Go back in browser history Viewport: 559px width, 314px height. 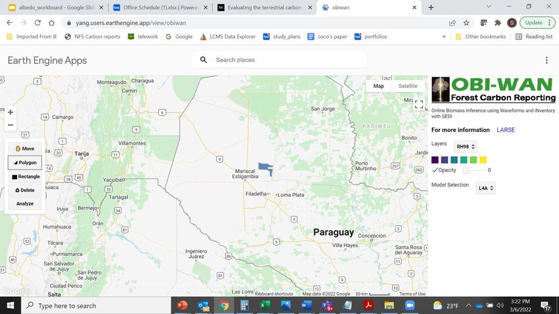point(10,23)
